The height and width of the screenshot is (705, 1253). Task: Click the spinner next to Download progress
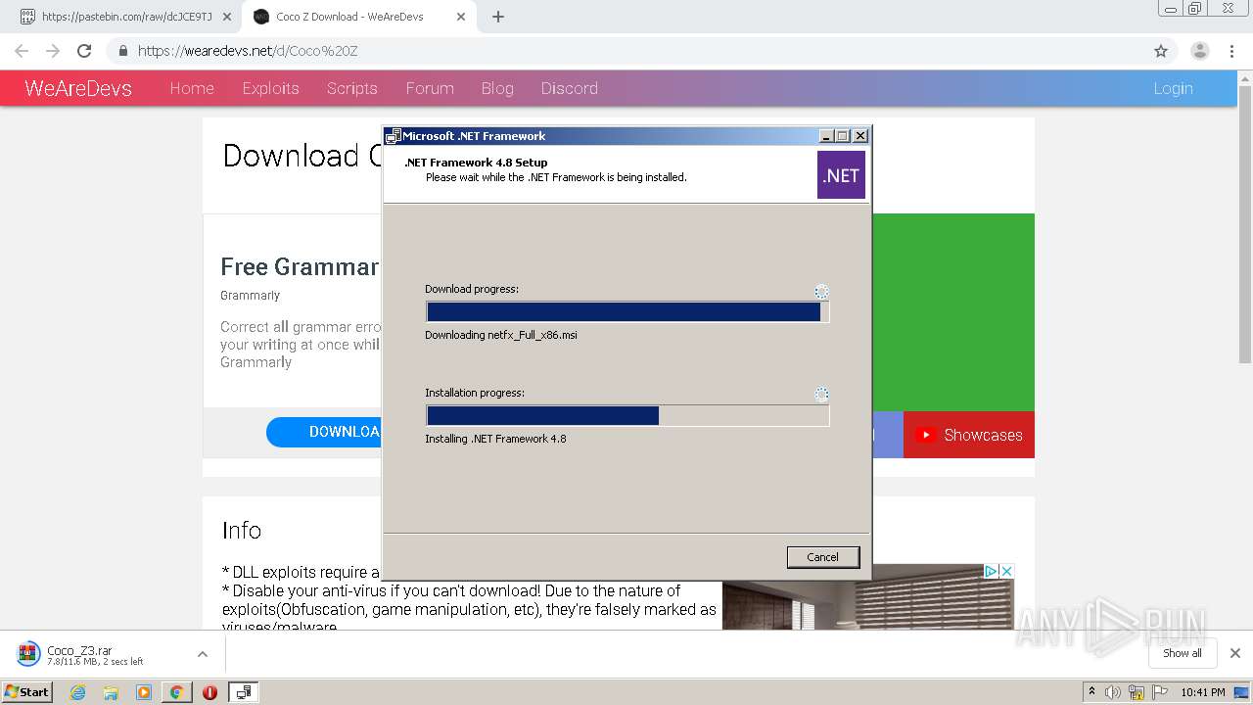pyautogui.click(x=821, y=292)
